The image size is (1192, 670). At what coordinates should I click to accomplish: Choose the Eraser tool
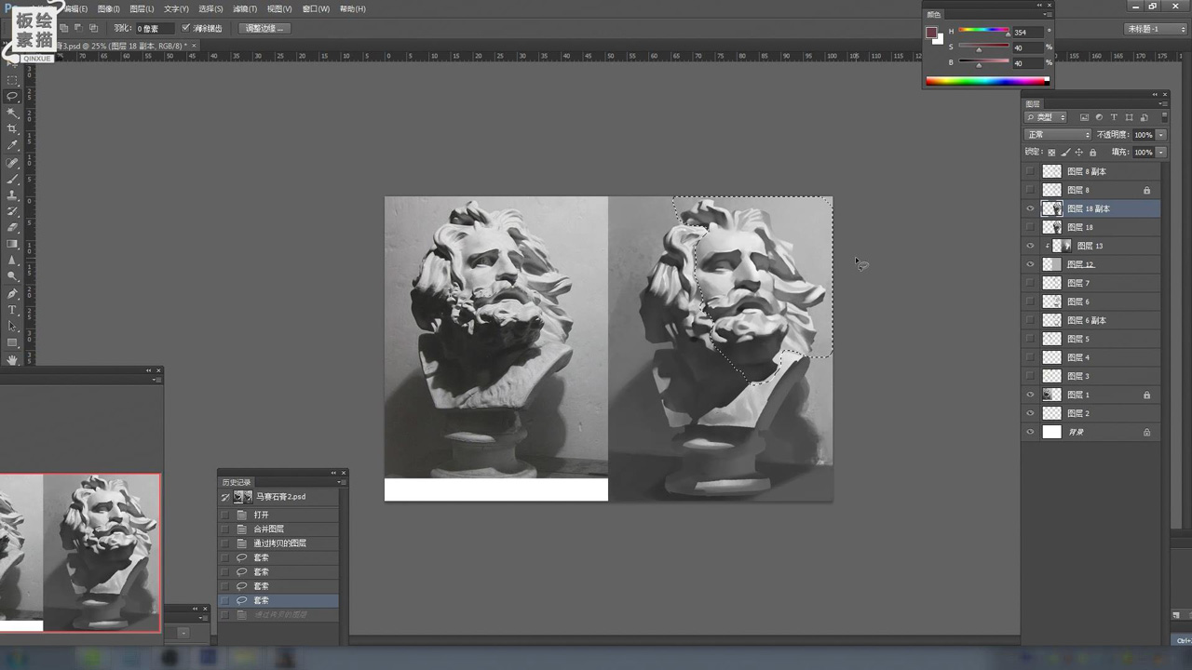(x=12, y=227)
